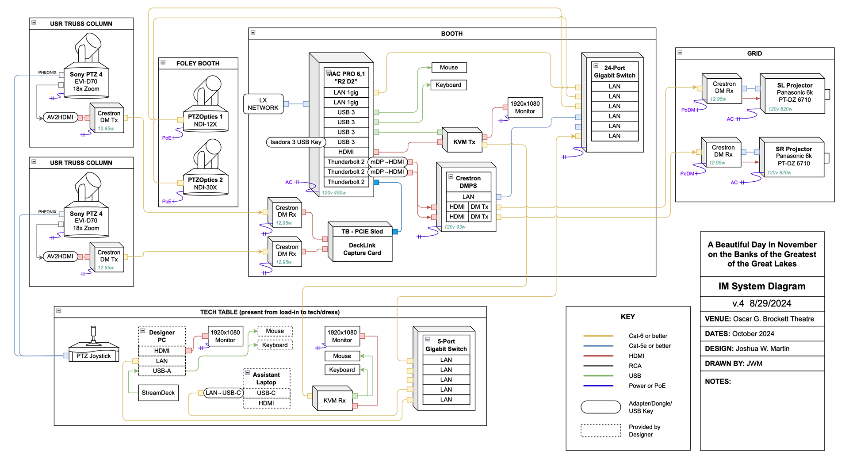Collapse the Designer PC block
Viewport: 849px width, 459px height.
click(x=143, y=330)
